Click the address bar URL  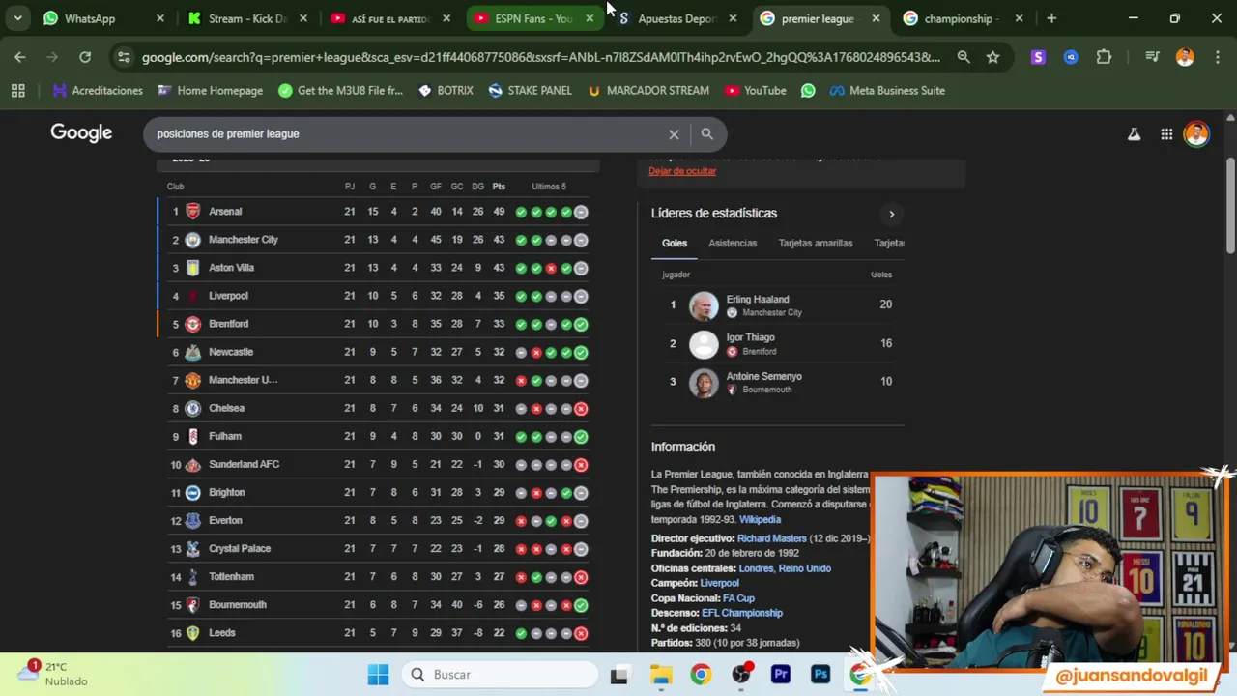point(540,57)
